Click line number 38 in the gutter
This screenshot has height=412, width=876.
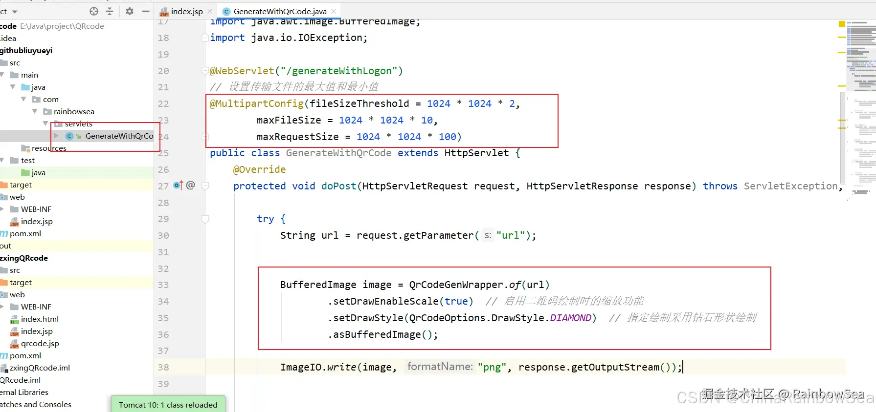[x=163, y=367]
